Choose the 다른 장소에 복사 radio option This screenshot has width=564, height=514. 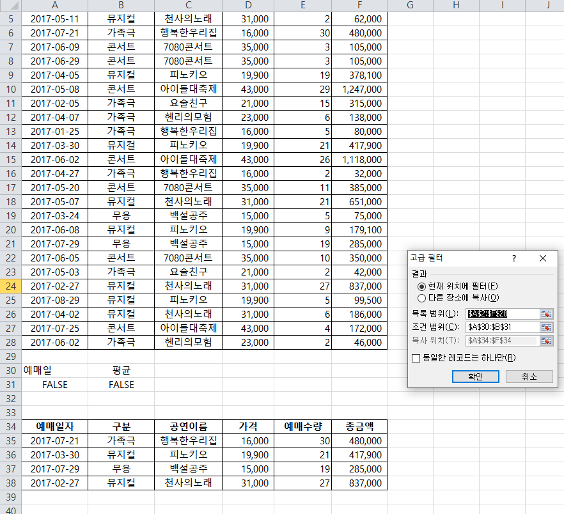pos(421,297)
